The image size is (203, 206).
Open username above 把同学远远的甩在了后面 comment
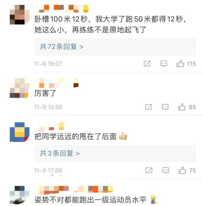click(x=51, y=127)
